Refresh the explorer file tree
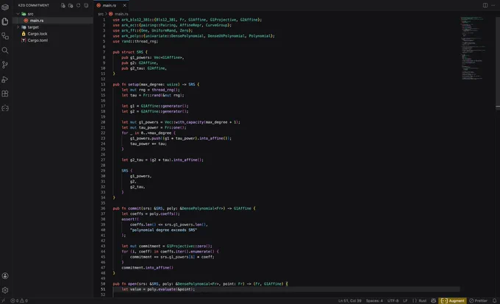Screen dimensions: 500x304 [79, 5]
